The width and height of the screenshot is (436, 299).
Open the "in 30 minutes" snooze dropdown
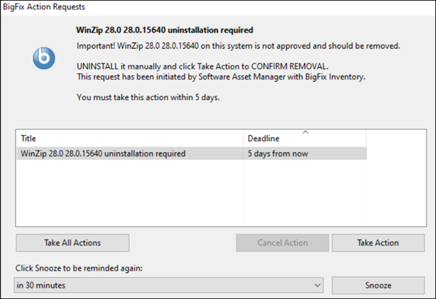[168, 285]
